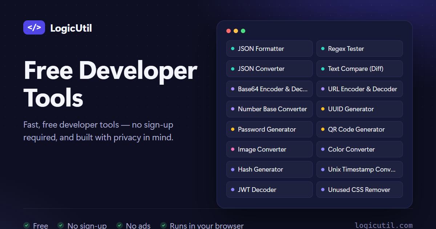Launch the QR Code Generator tool
436x229 pixels.
point(360,129)
